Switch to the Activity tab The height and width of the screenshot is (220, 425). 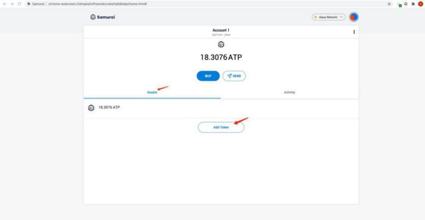pos(289,92)
